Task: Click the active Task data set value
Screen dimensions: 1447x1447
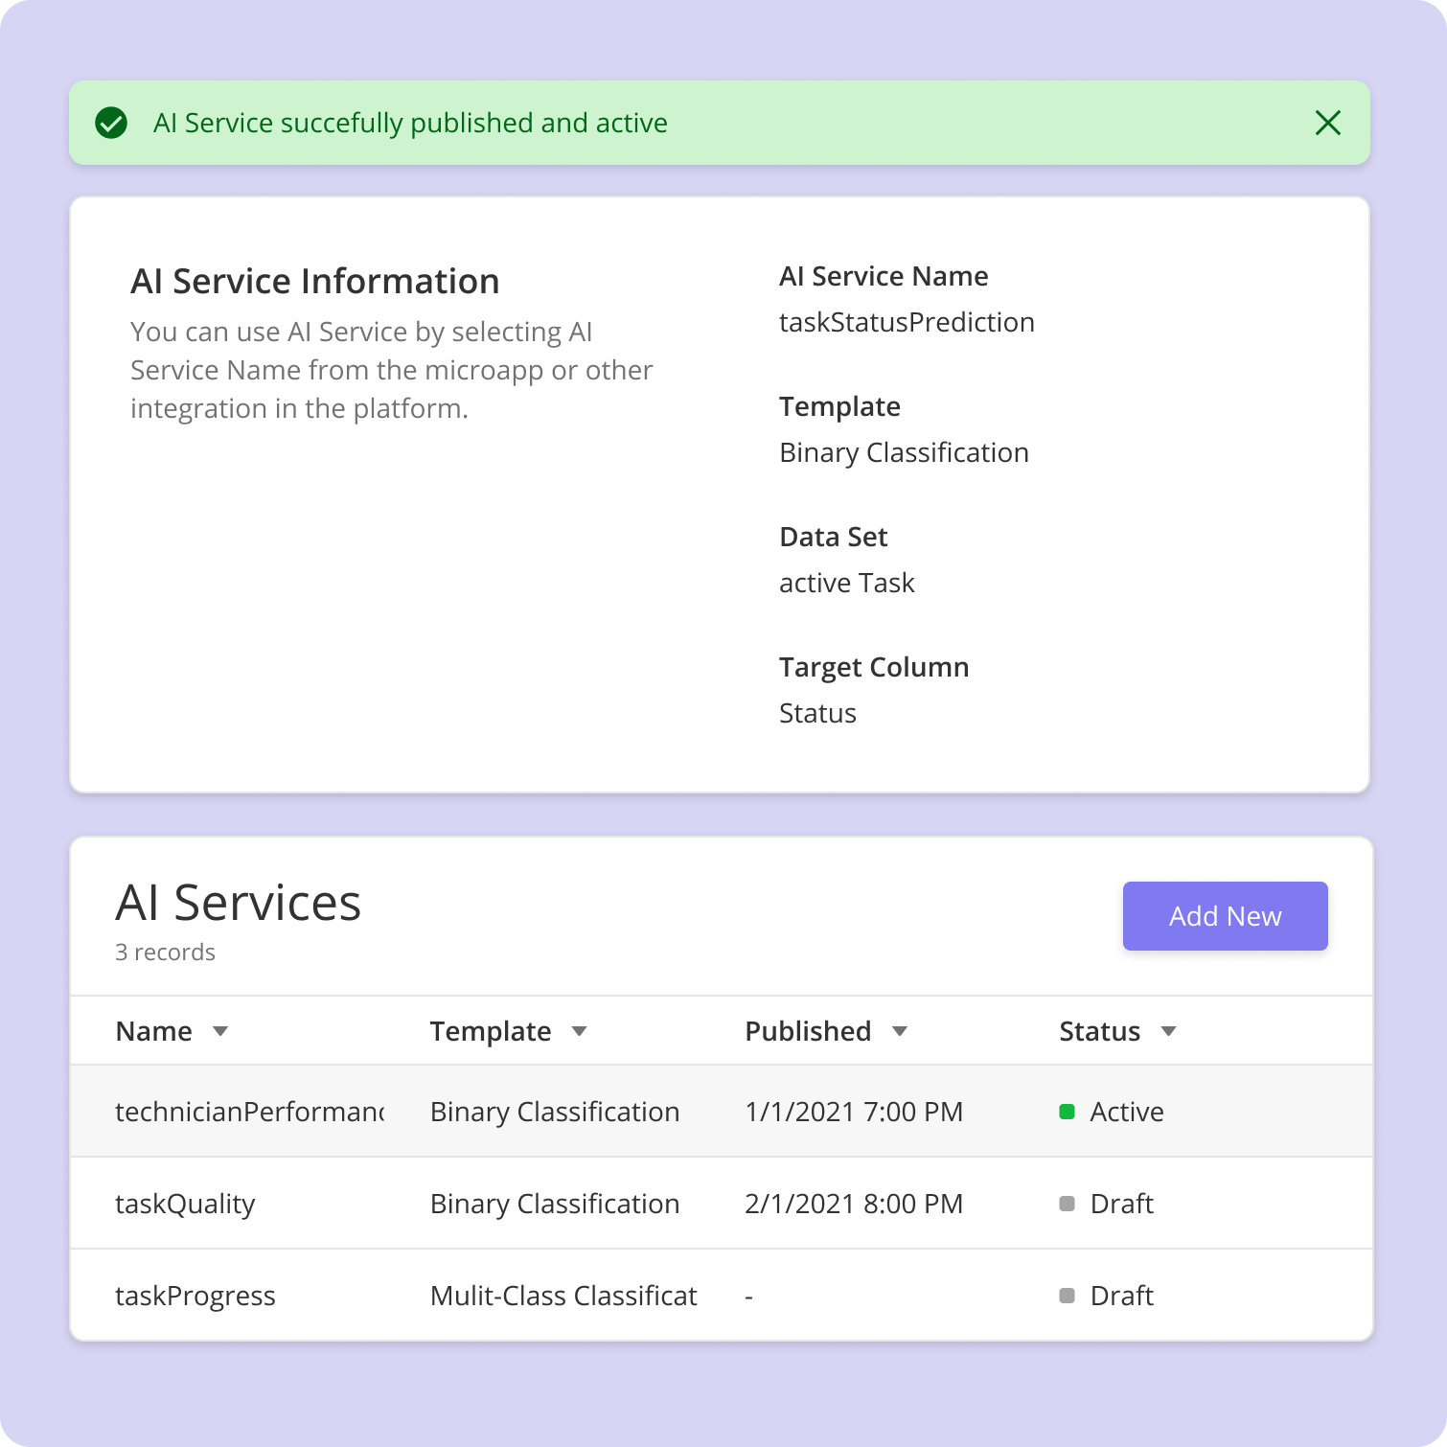Action: point(847,583)
